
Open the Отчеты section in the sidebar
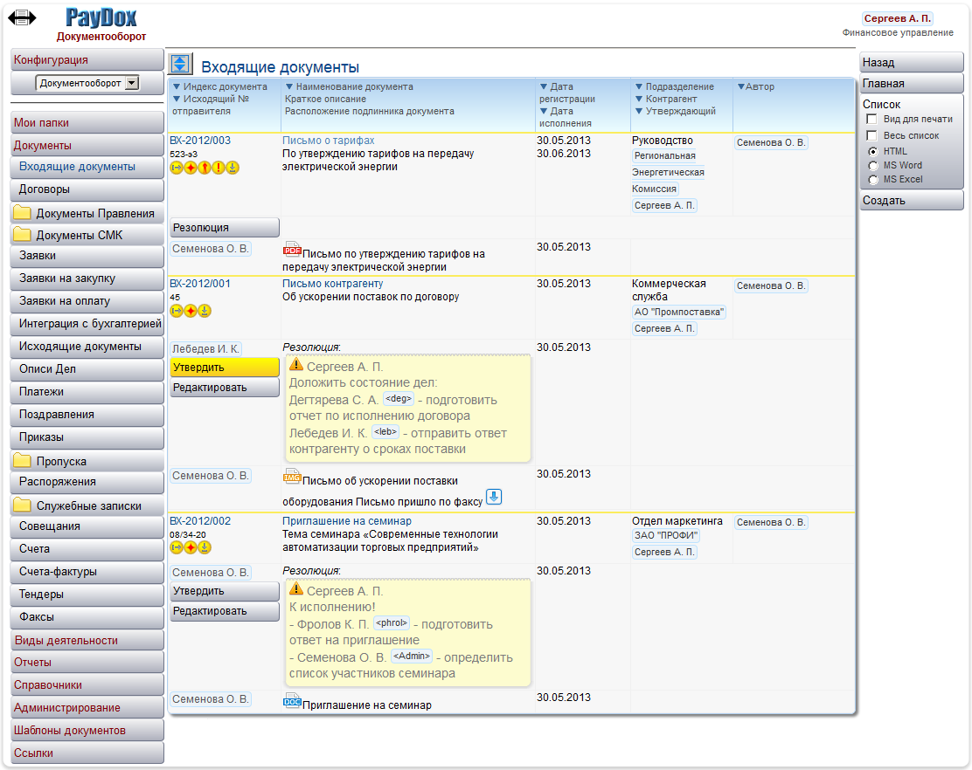point(87,663)
